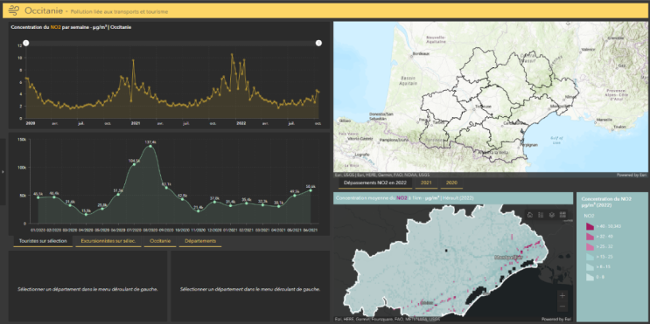Screen dimensions: 650x324
Task: Click the 2021 label on NO2 chart axis
Action: tap(136, 123)
